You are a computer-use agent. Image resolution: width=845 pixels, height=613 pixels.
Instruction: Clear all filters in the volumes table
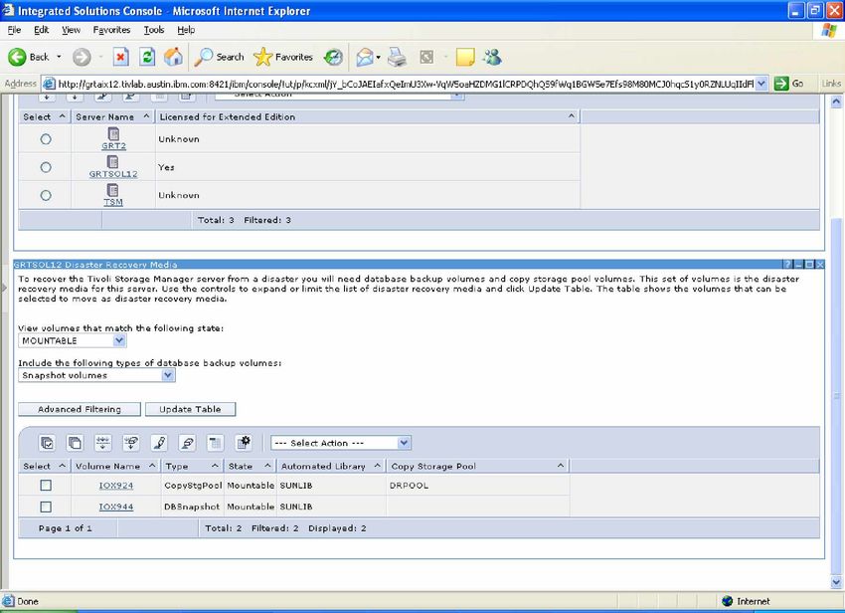coord(131,443)
